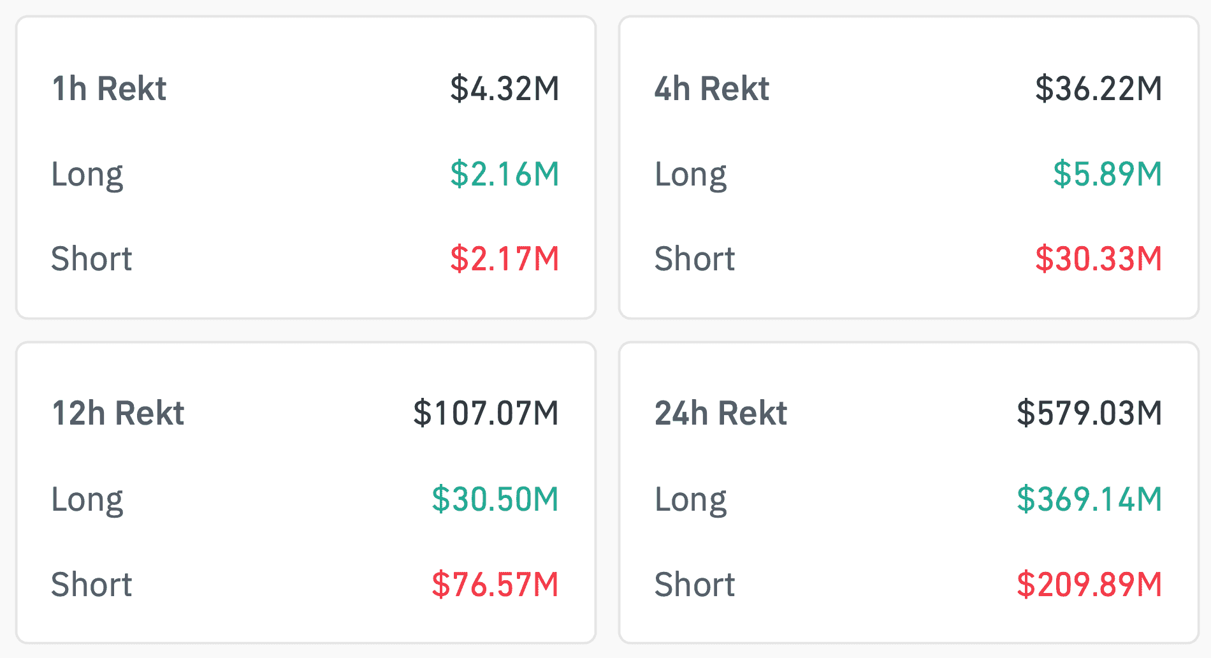The width and height of the screenshot is (1211, 658).
Task: Click the 24h Rekt card title
Action: pyautogui.click(x=721, y=413)
